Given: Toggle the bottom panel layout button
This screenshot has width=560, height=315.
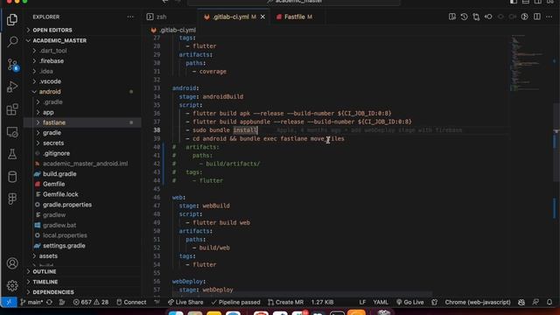Looking at the screenshot, I should [x=526, y=2].
